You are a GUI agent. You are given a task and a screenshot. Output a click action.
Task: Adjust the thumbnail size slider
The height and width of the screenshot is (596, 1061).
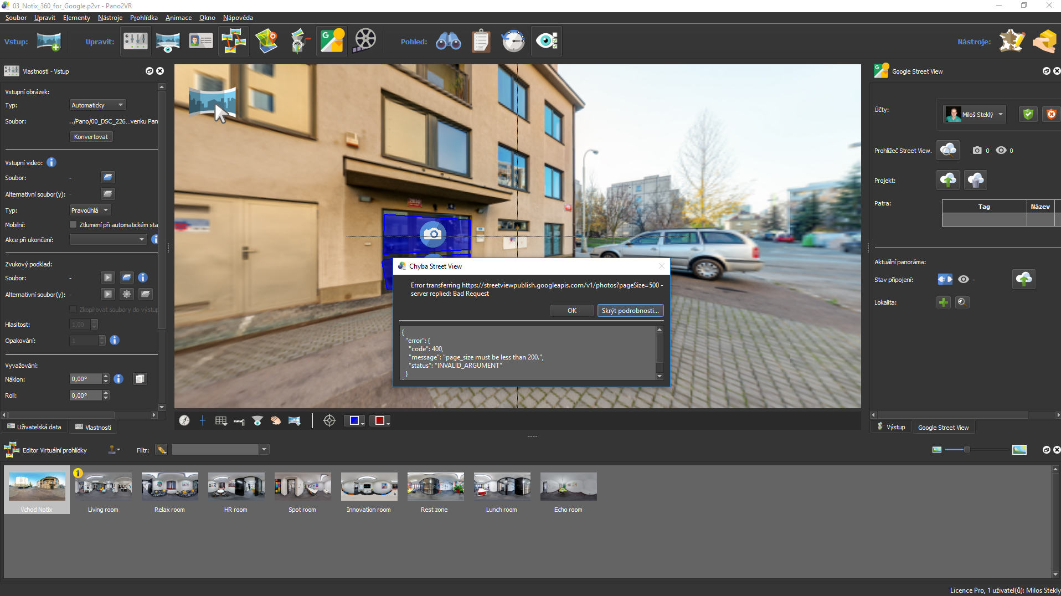click(x=967, y=450)
